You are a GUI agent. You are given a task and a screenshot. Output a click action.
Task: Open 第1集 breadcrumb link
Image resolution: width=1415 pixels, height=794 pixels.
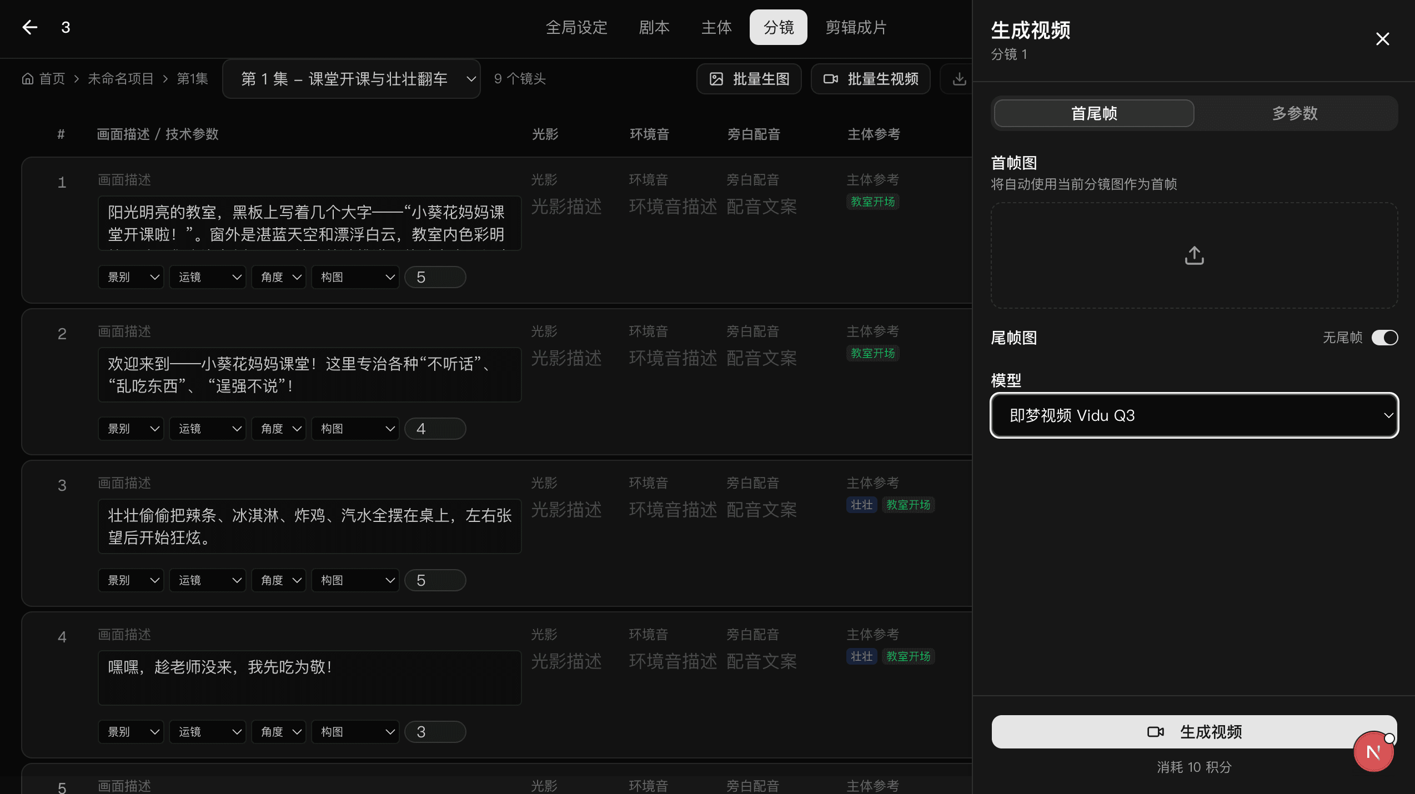192,79
